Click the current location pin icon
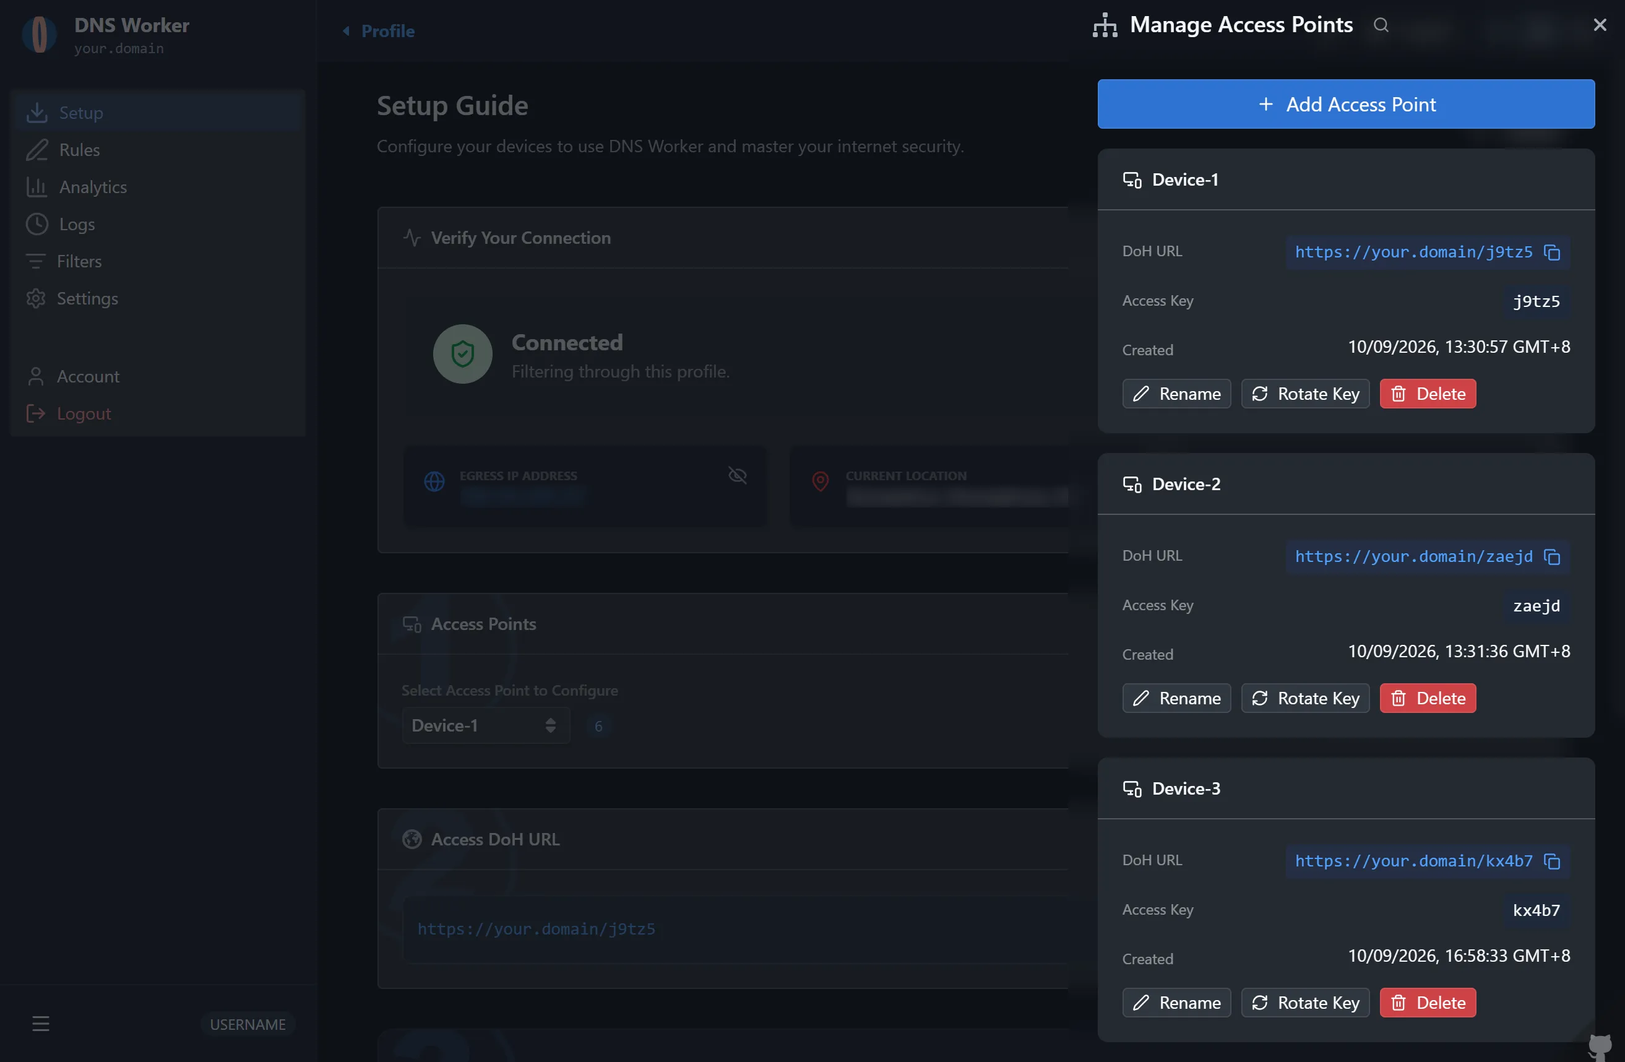 pyautogui.click(x=821, y=481)
